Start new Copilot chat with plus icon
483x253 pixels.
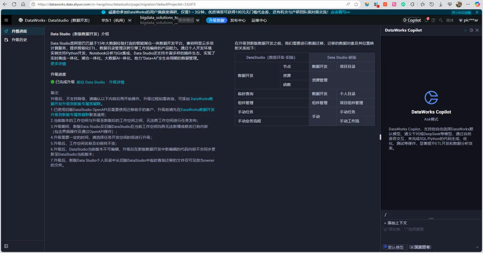point(465,30)
